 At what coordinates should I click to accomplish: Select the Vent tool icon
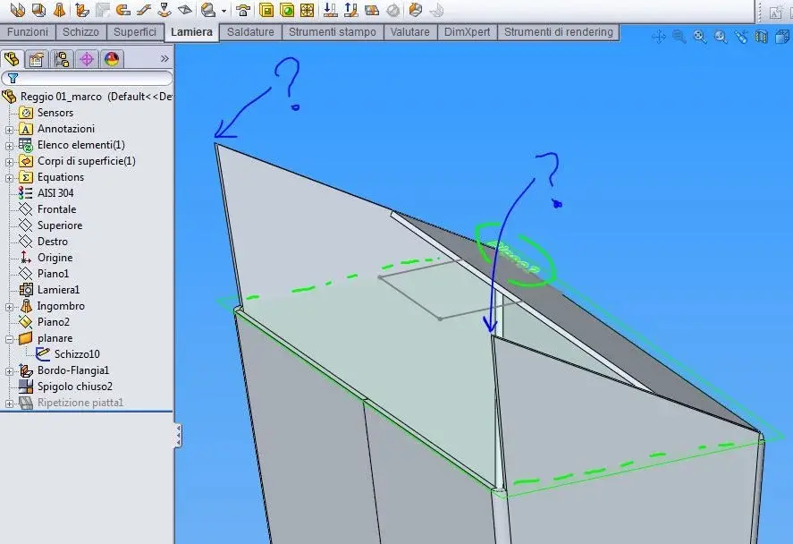coord(307,10)
